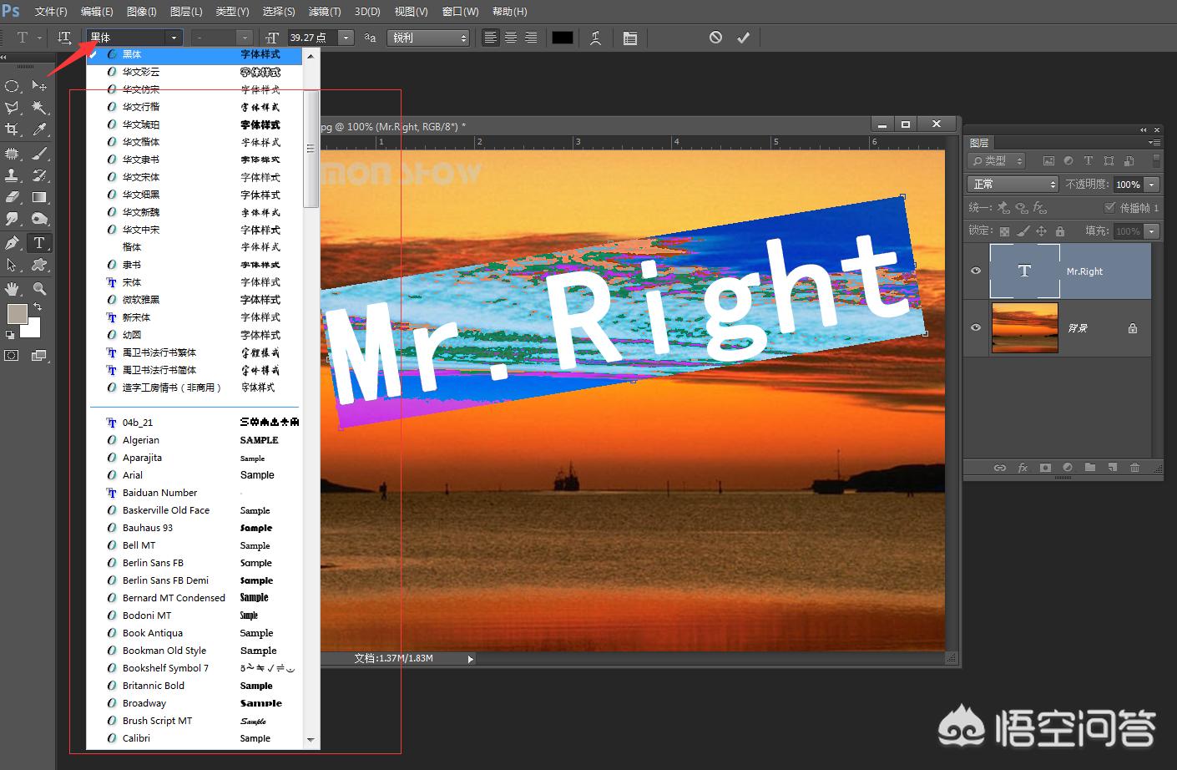Expand the anti-aliasing method dropdown
Screen dimensions: 1177x770
430,38
